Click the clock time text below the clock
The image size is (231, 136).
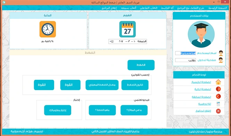pyautogui.click(x=47, y=42)
